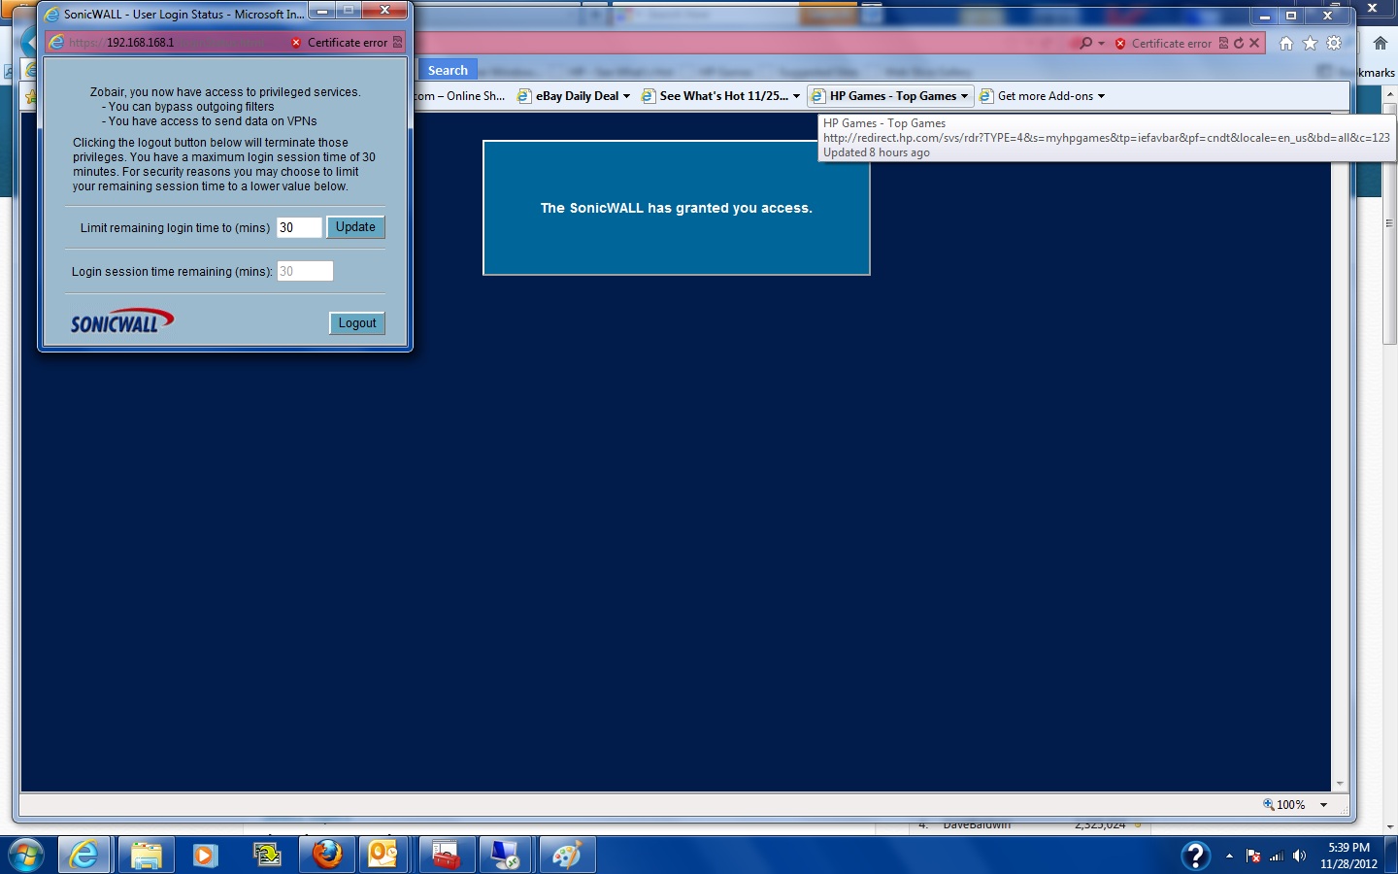The image size is (1398, 874).
Task: Refresh the page in the main IE window
Action: point(1239,43)
